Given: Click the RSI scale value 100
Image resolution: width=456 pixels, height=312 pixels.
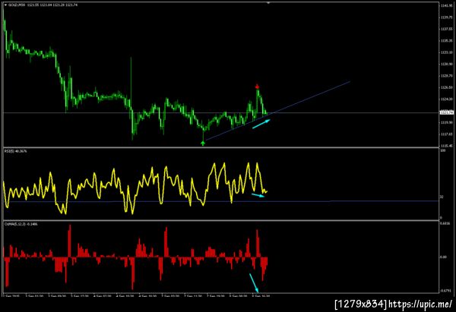Looking at the screenshot, I should [x=443, y=151].
